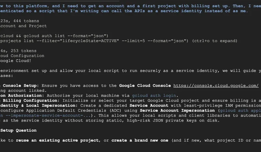Click the Authorization step heading
Screen dimensions: 261x152
point(22,95)
